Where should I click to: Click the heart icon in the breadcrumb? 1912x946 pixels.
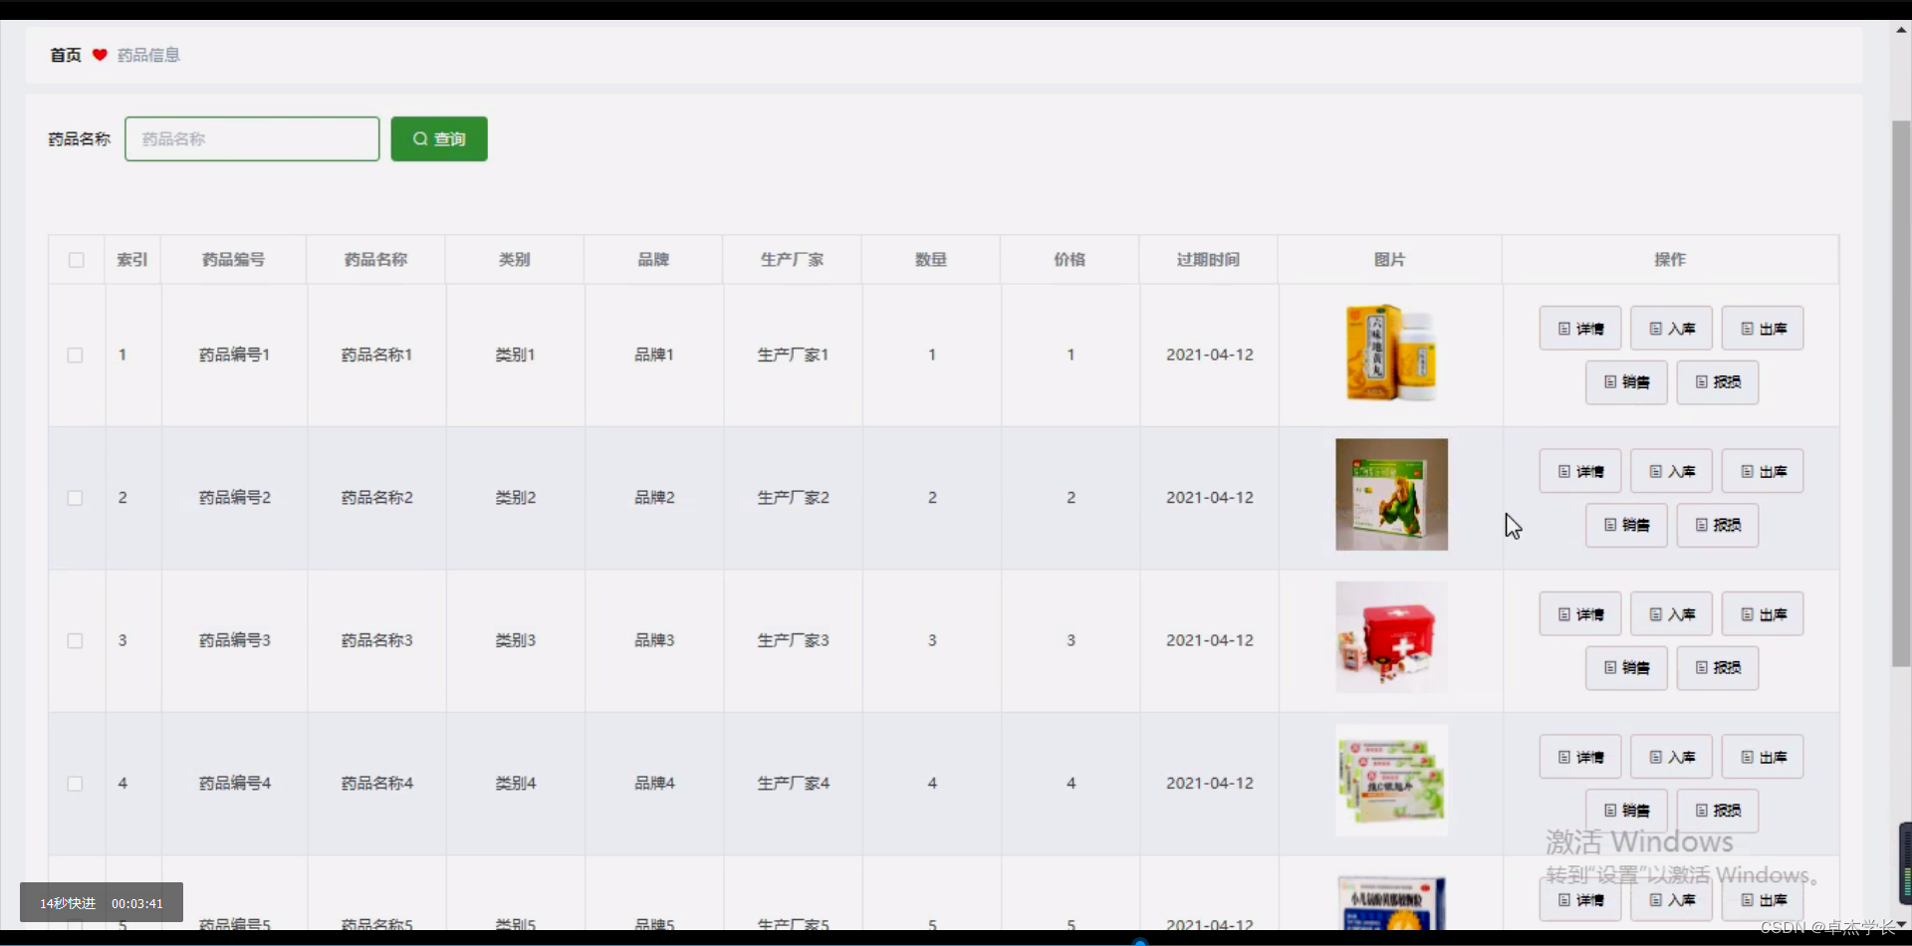[99, 55]
